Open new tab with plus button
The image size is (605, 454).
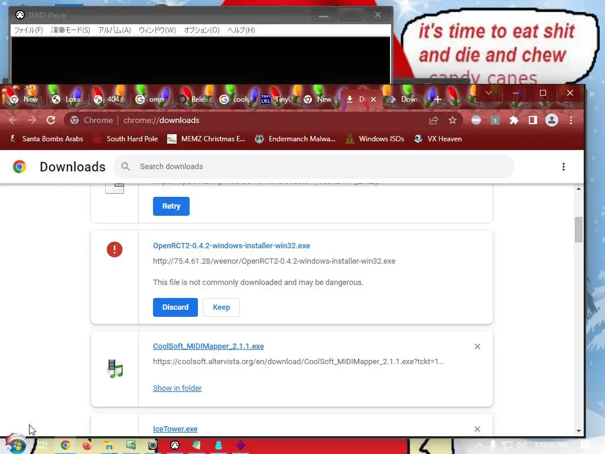click(438, 99)
